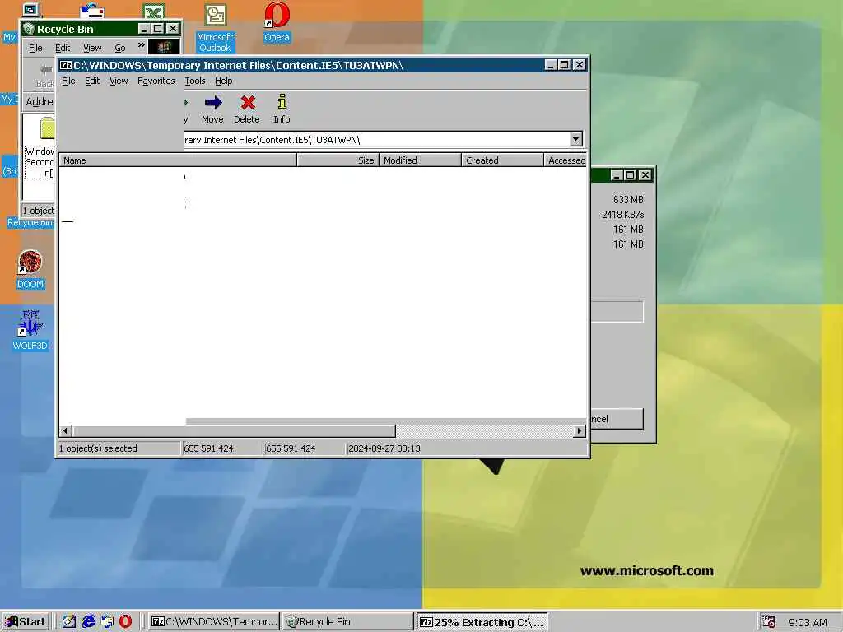Click the Start button

26,622
